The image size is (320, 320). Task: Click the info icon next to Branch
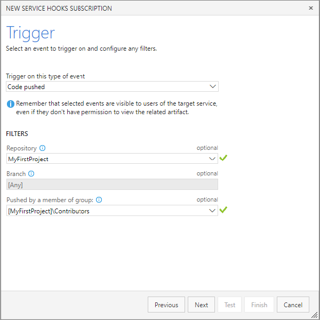(x=31, y=174)
